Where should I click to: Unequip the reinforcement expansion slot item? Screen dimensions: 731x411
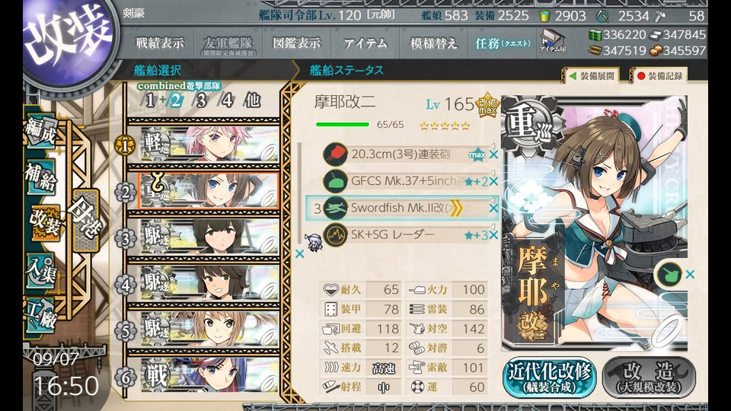click(x=691, y=275)
